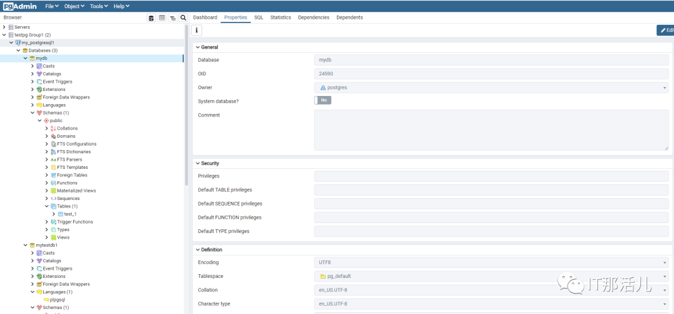
Task: Select the test_1 table icon in tree
Action: tap(61, 214)
